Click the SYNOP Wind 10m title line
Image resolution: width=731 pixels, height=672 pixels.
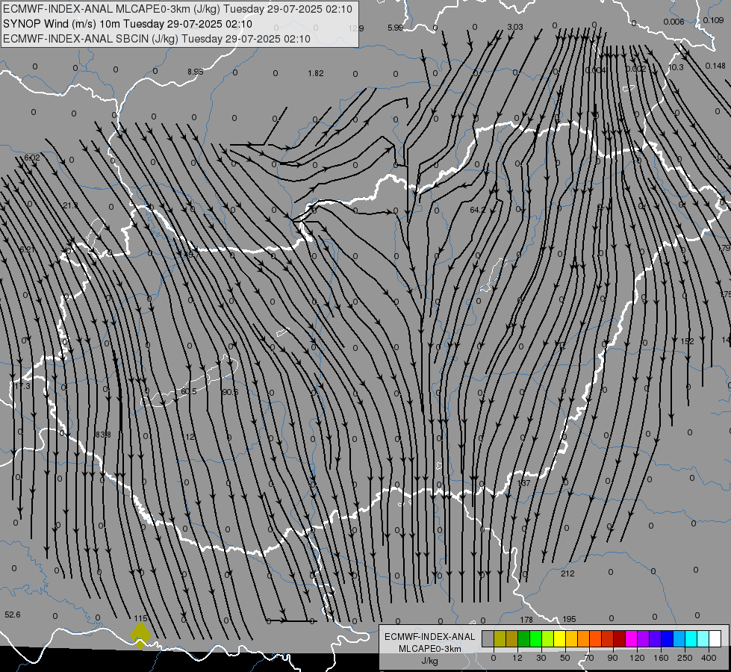[127, 24]
